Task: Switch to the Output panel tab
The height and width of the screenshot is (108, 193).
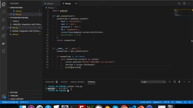Action: coord(64,82)
